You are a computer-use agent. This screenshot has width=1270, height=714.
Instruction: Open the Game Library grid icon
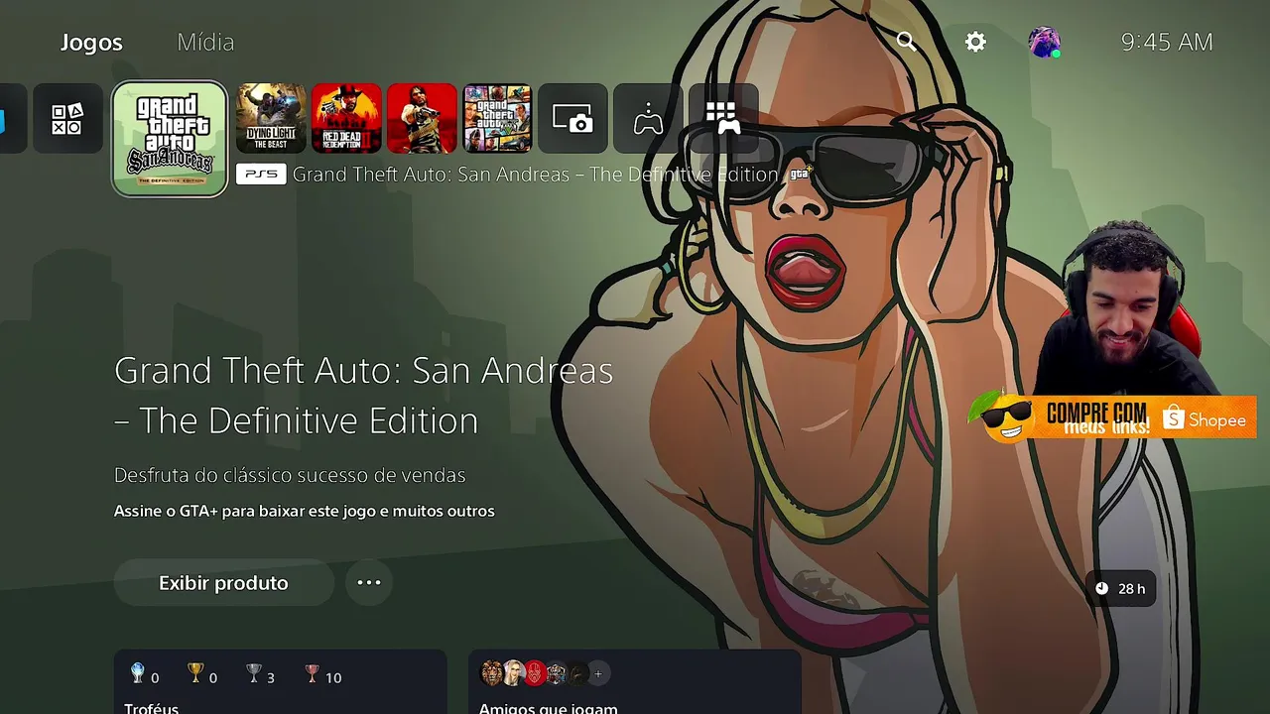coord(723,119)
